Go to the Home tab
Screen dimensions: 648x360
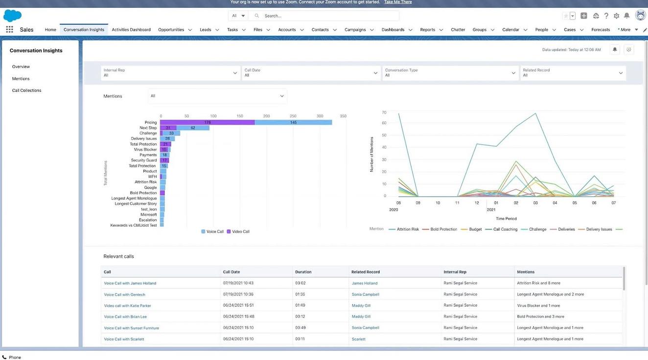tap(50, 30)
